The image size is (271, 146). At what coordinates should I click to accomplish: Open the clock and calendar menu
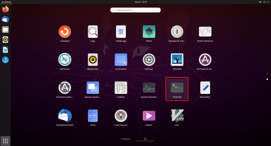pyautogui.click(x=141, y=2)
